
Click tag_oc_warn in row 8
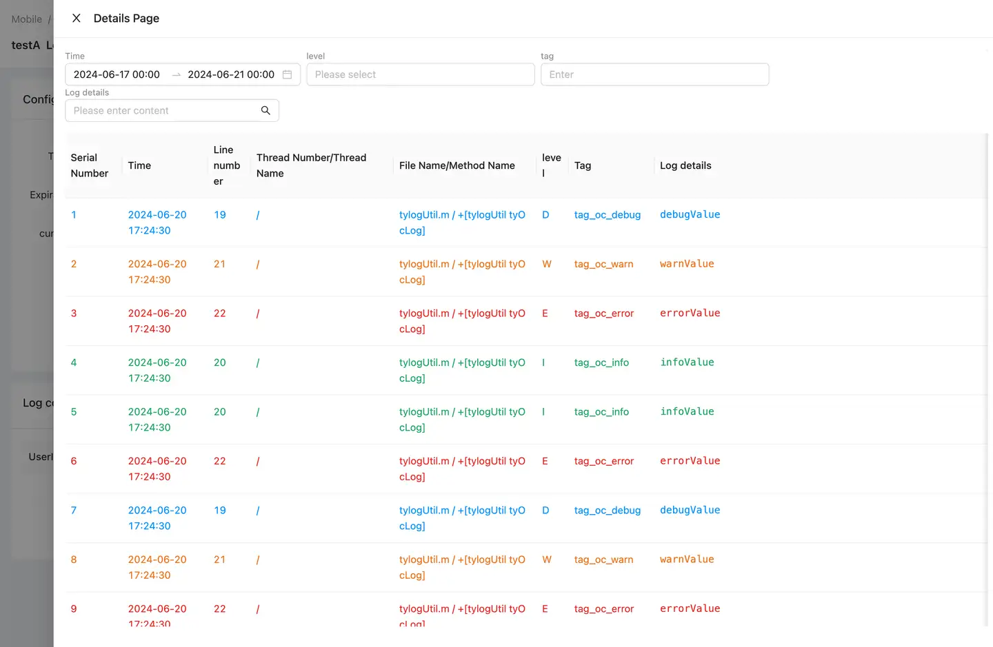[x=603, y=559]
